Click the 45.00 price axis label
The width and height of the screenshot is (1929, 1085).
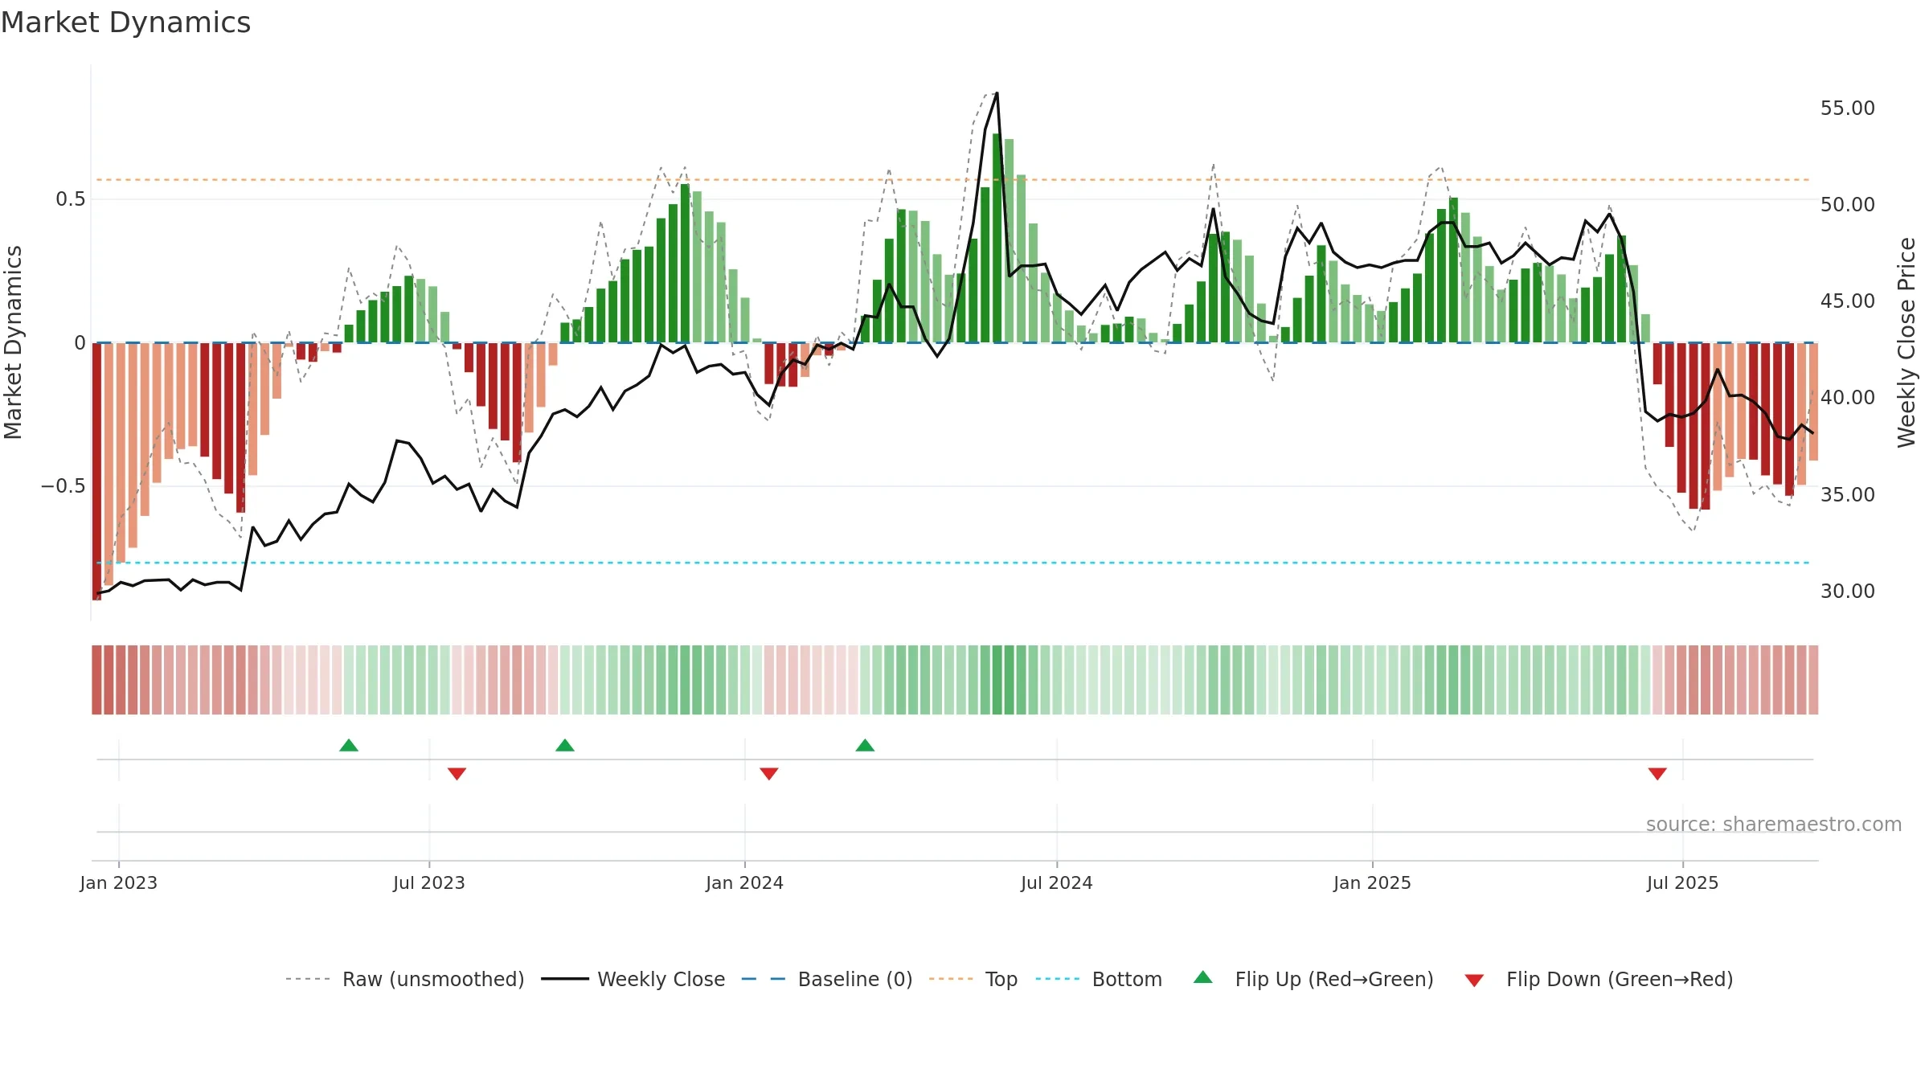point(1848,301)
